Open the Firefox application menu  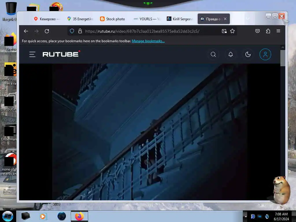pos(278,31)
